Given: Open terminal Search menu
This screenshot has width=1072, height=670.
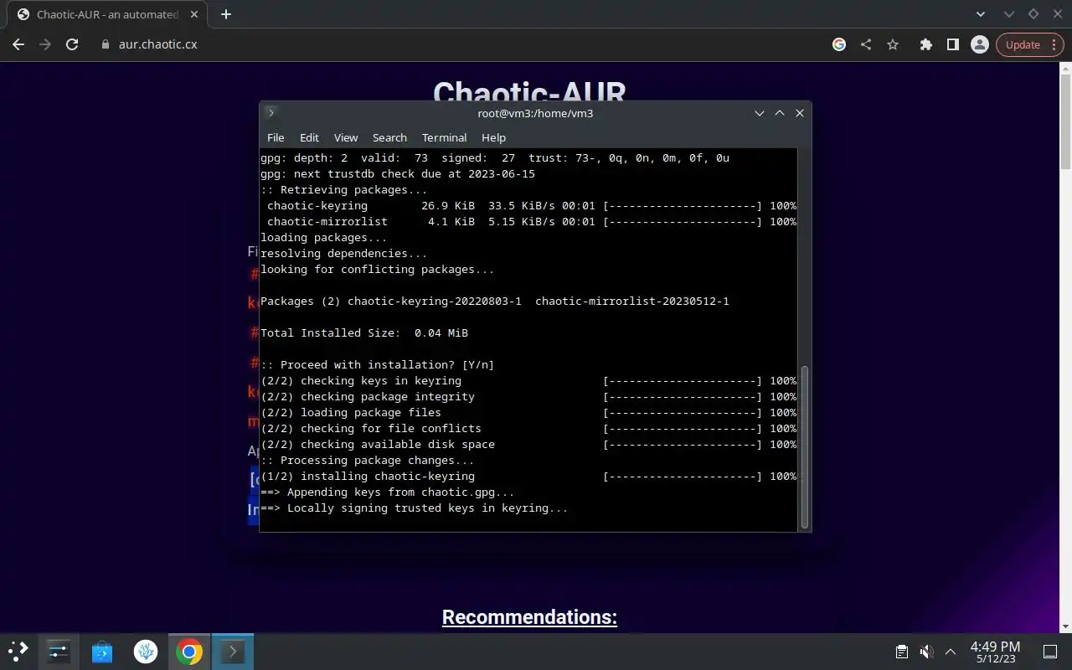Looking at the screenshot, I should point(389,137).
